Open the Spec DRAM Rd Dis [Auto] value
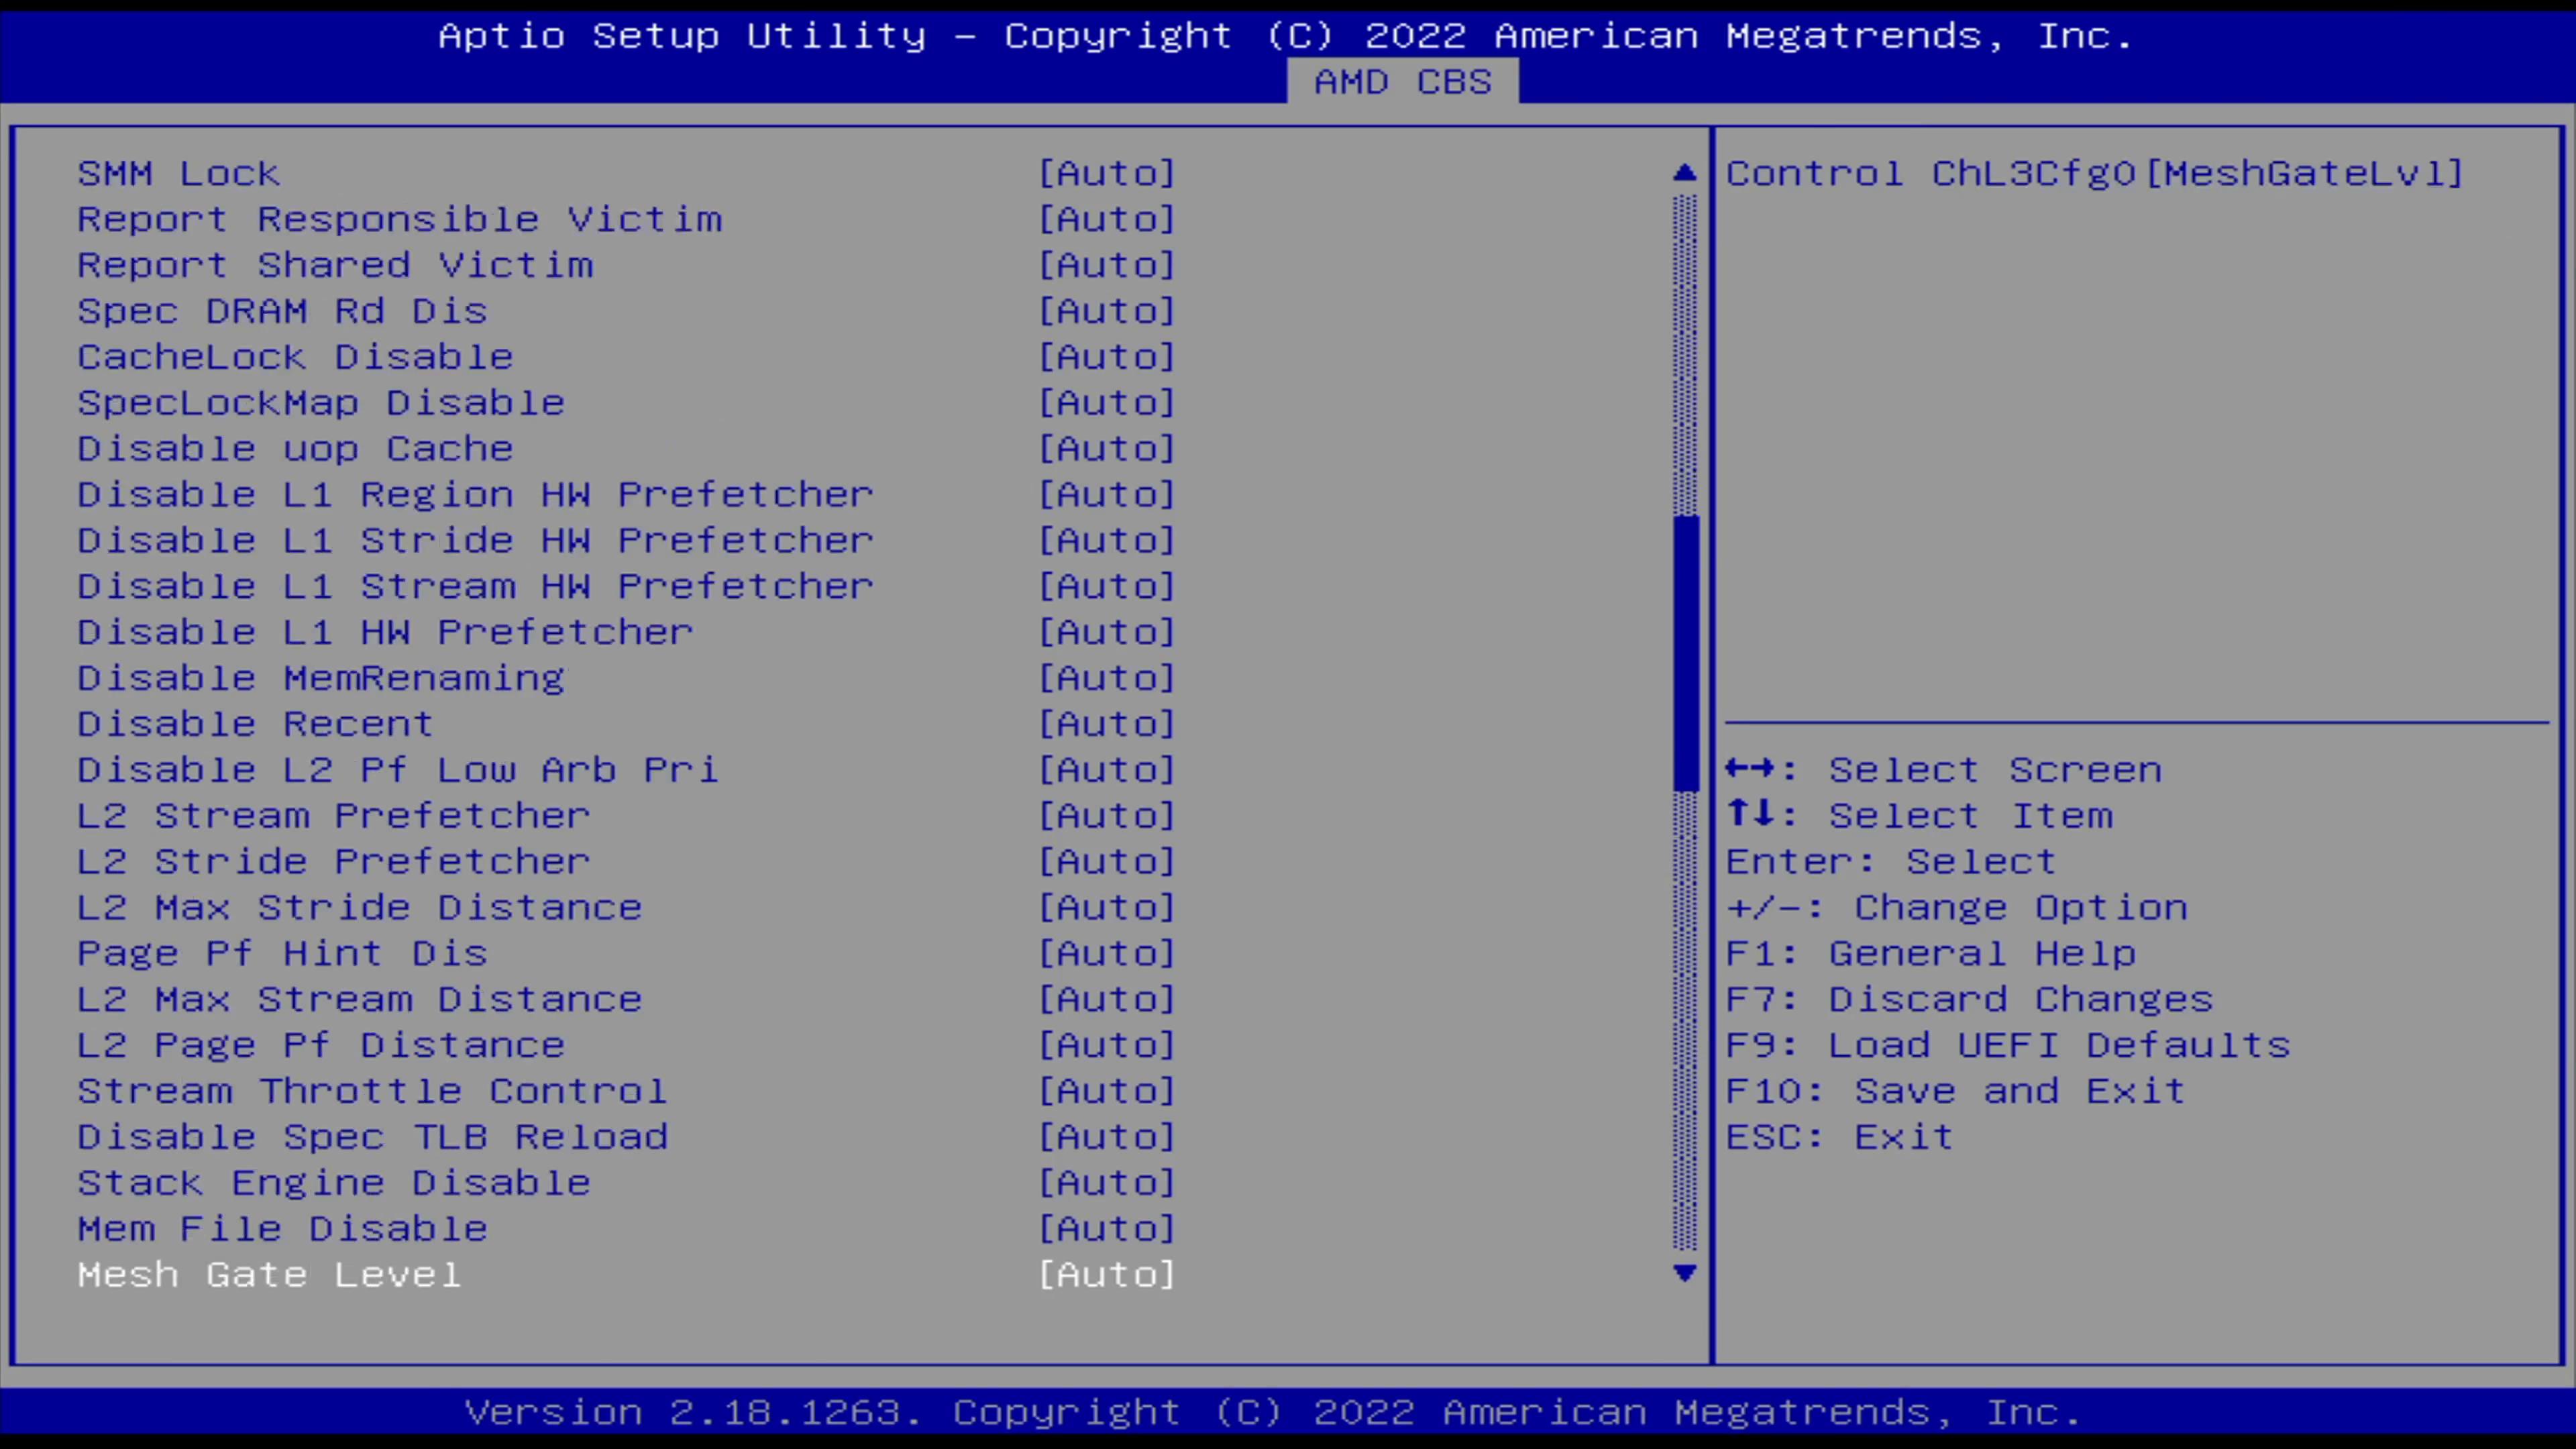Screen dimensions: 2576x1449 coord(1107,311)
